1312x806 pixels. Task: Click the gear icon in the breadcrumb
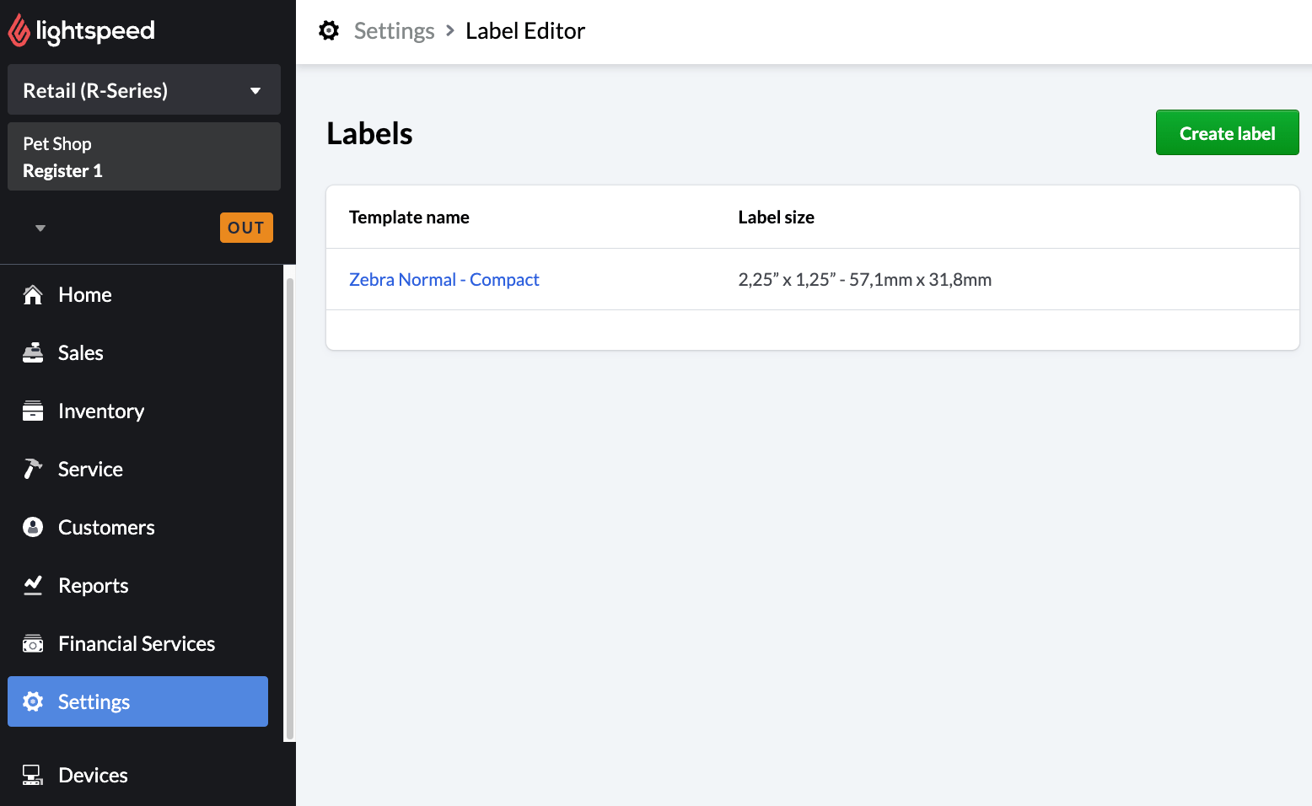pyautogui.click(x=329, y=31)
